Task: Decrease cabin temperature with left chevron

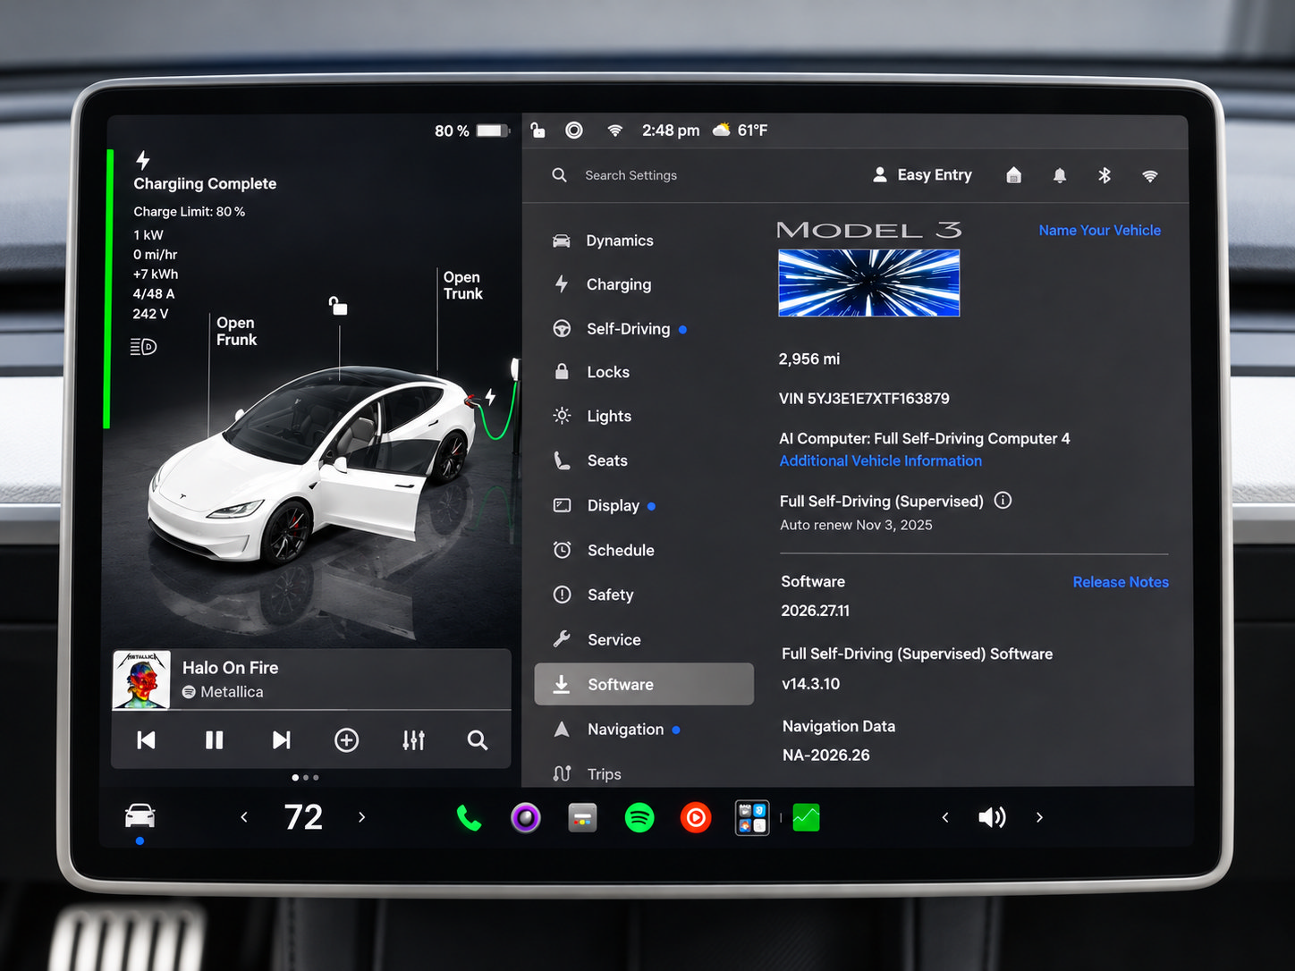Action: click(244, 817)
